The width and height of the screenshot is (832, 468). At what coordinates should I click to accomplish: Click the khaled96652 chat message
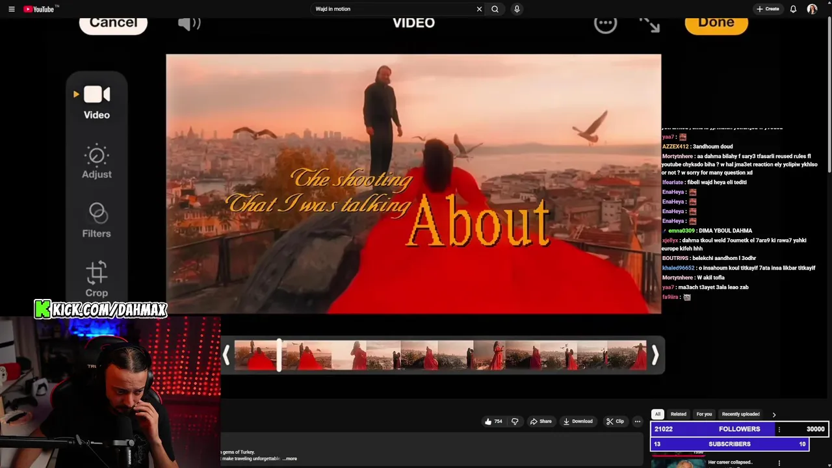738,268
